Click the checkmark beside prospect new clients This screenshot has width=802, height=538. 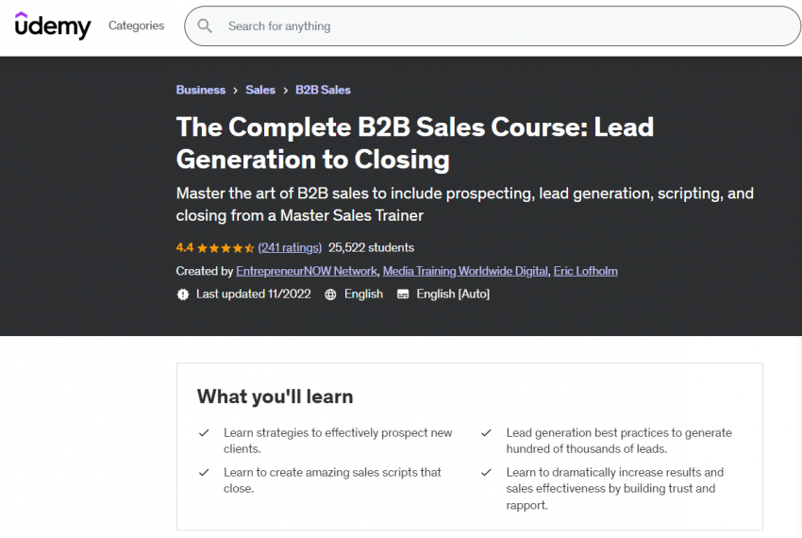click(204, 433)
